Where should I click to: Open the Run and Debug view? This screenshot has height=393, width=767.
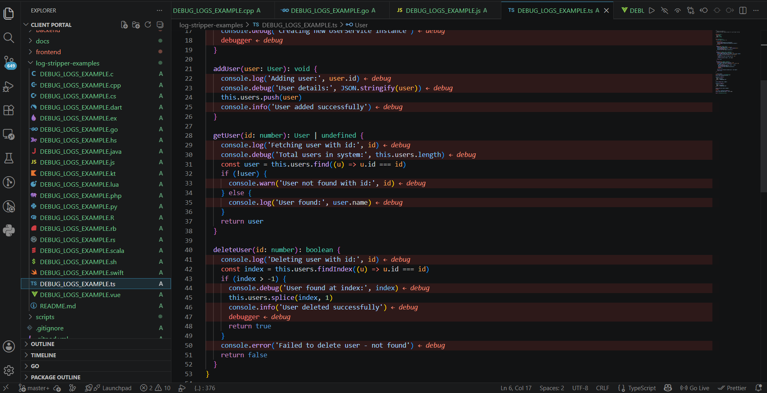pos(8,86)
